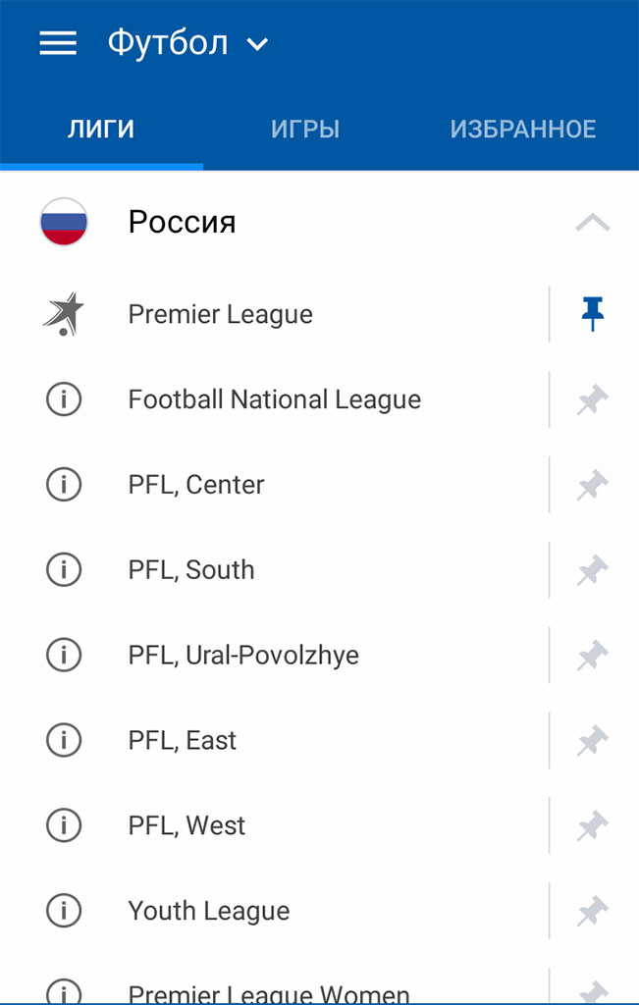This screenshot has height=1005, width=639.
Task: Open the Youth League entry
Action: point(209,912)
